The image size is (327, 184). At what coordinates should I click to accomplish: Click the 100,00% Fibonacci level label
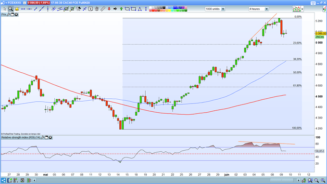click(x=297, y=128)
